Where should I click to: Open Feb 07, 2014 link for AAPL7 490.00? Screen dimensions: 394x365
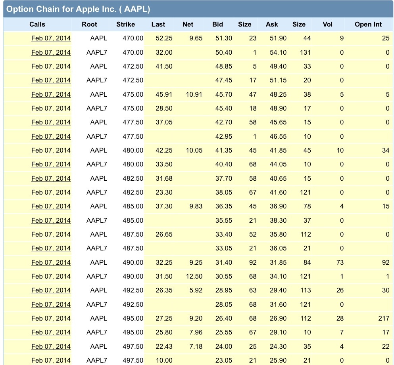tap(51, 276)
